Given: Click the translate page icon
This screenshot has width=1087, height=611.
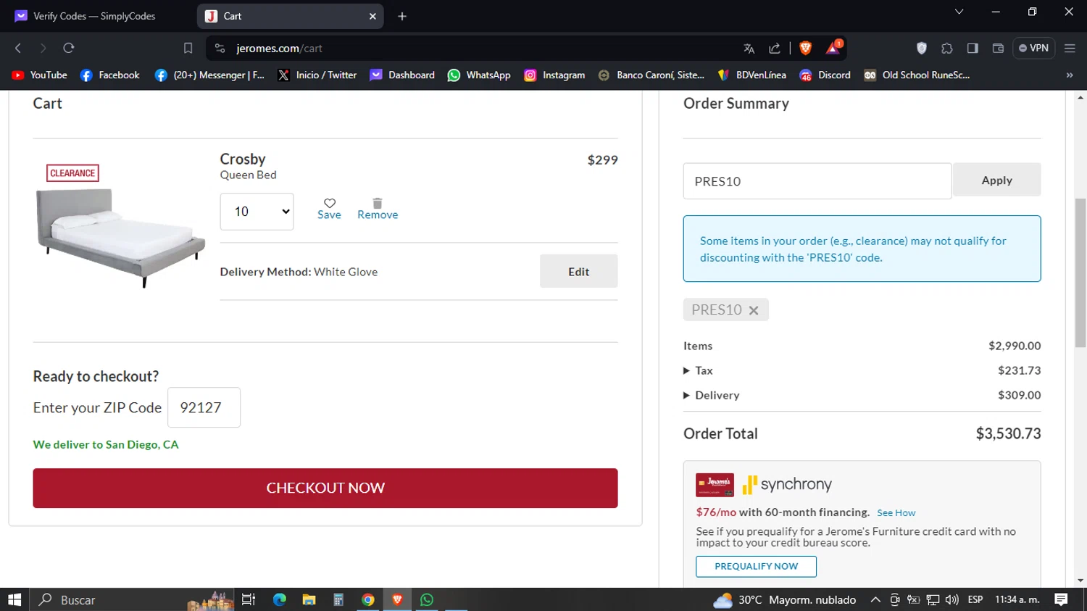Looking at the screenshot, I should click(x=749, y=49).
